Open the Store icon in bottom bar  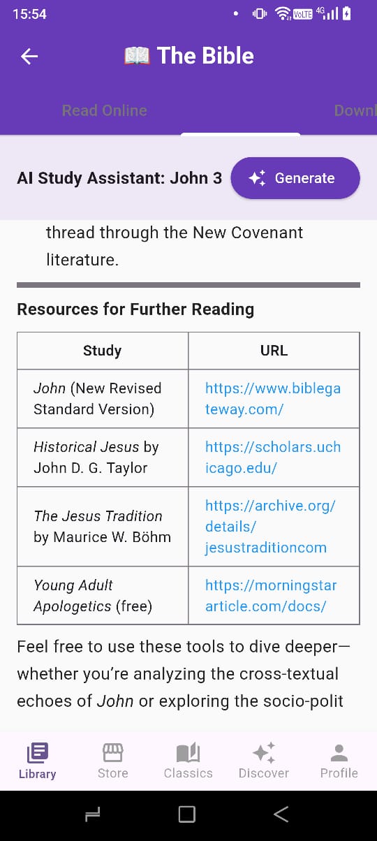pyautogui.click(x=112, y=752)
